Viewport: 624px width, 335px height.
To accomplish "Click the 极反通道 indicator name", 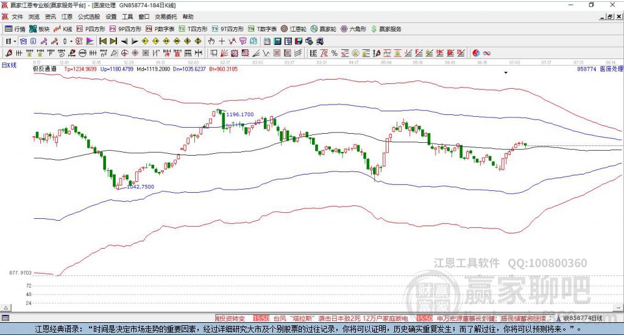I will [x=45, y=69].
